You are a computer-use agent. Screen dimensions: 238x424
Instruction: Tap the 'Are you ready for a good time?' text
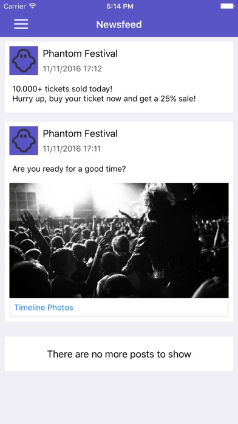coord(69,169)
